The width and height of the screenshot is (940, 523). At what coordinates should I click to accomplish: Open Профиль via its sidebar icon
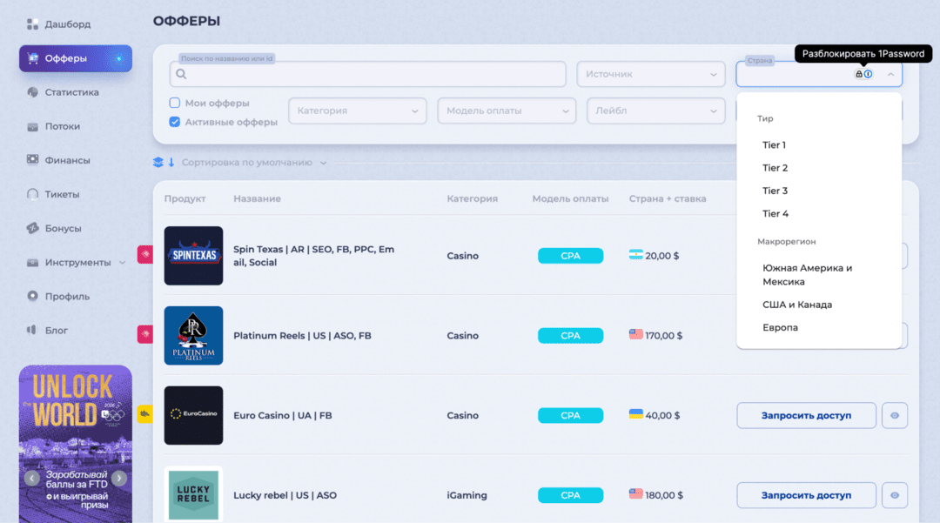(x=31, y=296)
